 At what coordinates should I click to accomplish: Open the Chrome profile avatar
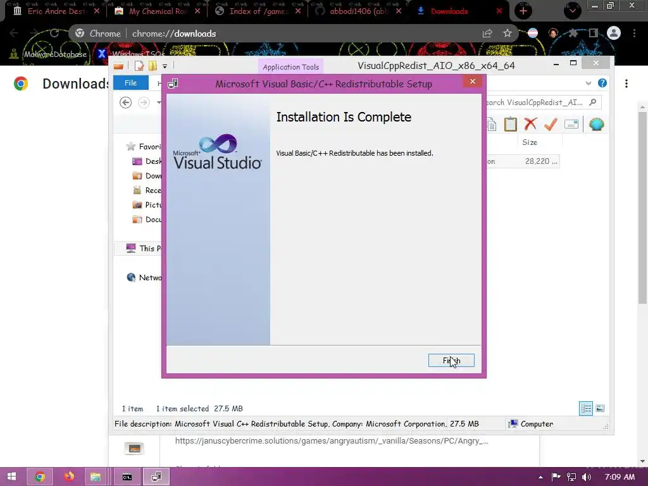tap(614, 33)
